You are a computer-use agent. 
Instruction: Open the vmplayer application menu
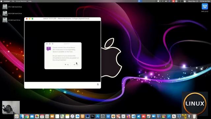7,1
